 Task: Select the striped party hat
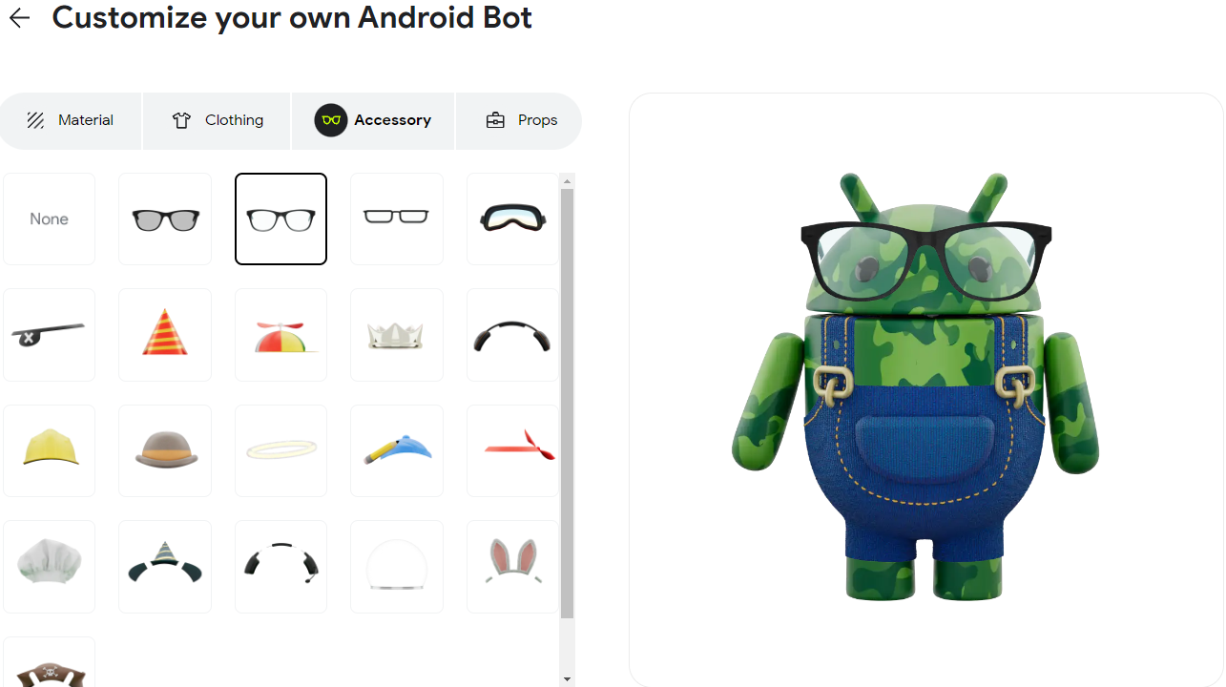pos(165,335)
